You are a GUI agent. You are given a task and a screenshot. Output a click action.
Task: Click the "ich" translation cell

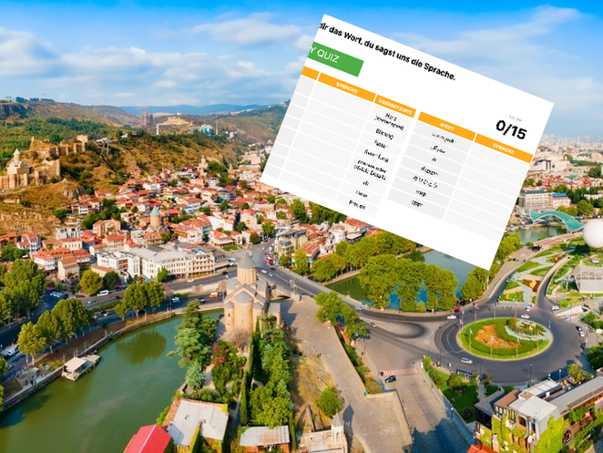pyautogui.click(x=366, y=182)
